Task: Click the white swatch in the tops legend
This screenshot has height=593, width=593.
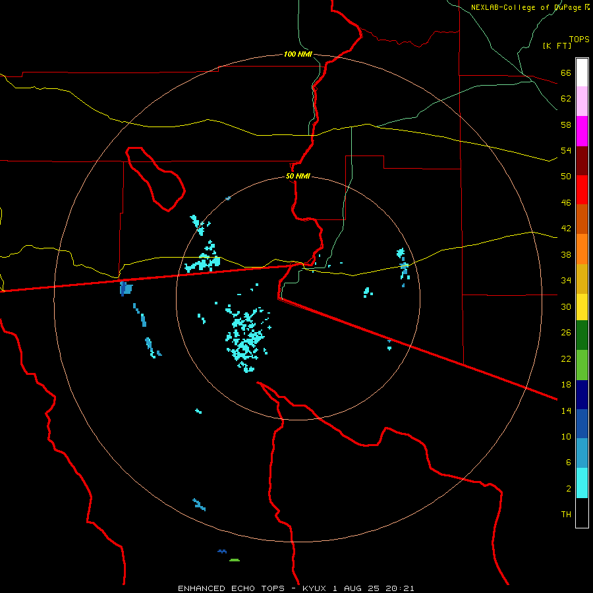Action: 582,72
